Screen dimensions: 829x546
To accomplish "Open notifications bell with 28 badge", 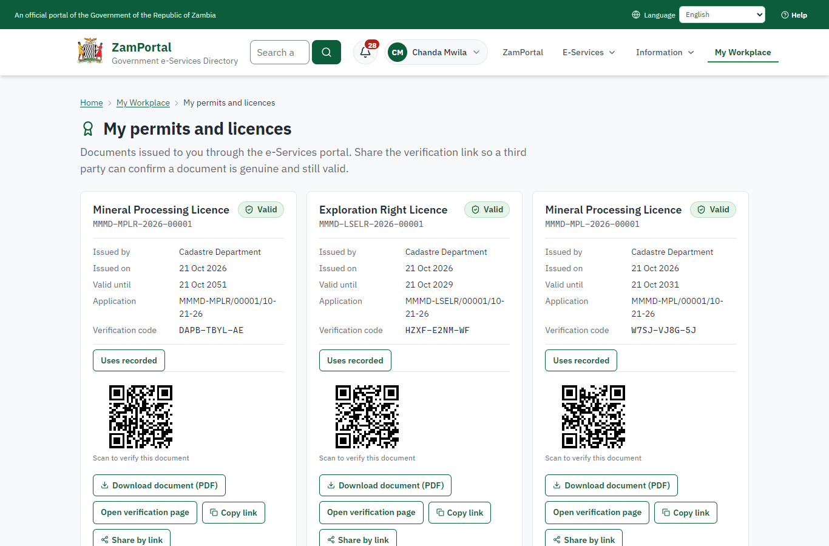I will point(365,52).
